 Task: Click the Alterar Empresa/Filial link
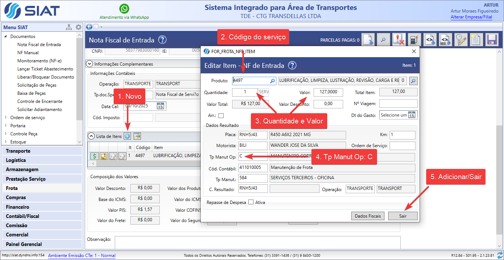(471, 17)
